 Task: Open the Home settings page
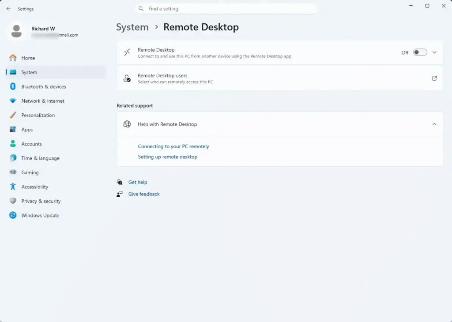(x=56, y=58)
